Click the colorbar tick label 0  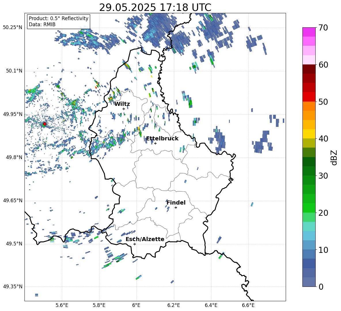coord(321,287)
